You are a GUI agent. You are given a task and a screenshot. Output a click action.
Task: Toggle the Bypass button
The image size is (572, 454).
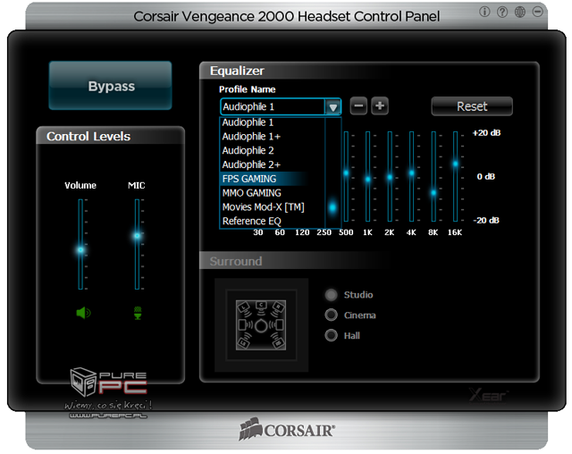click(111, 86)
